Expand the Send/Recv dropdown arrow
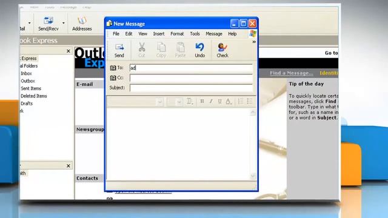 click(64, 23)
